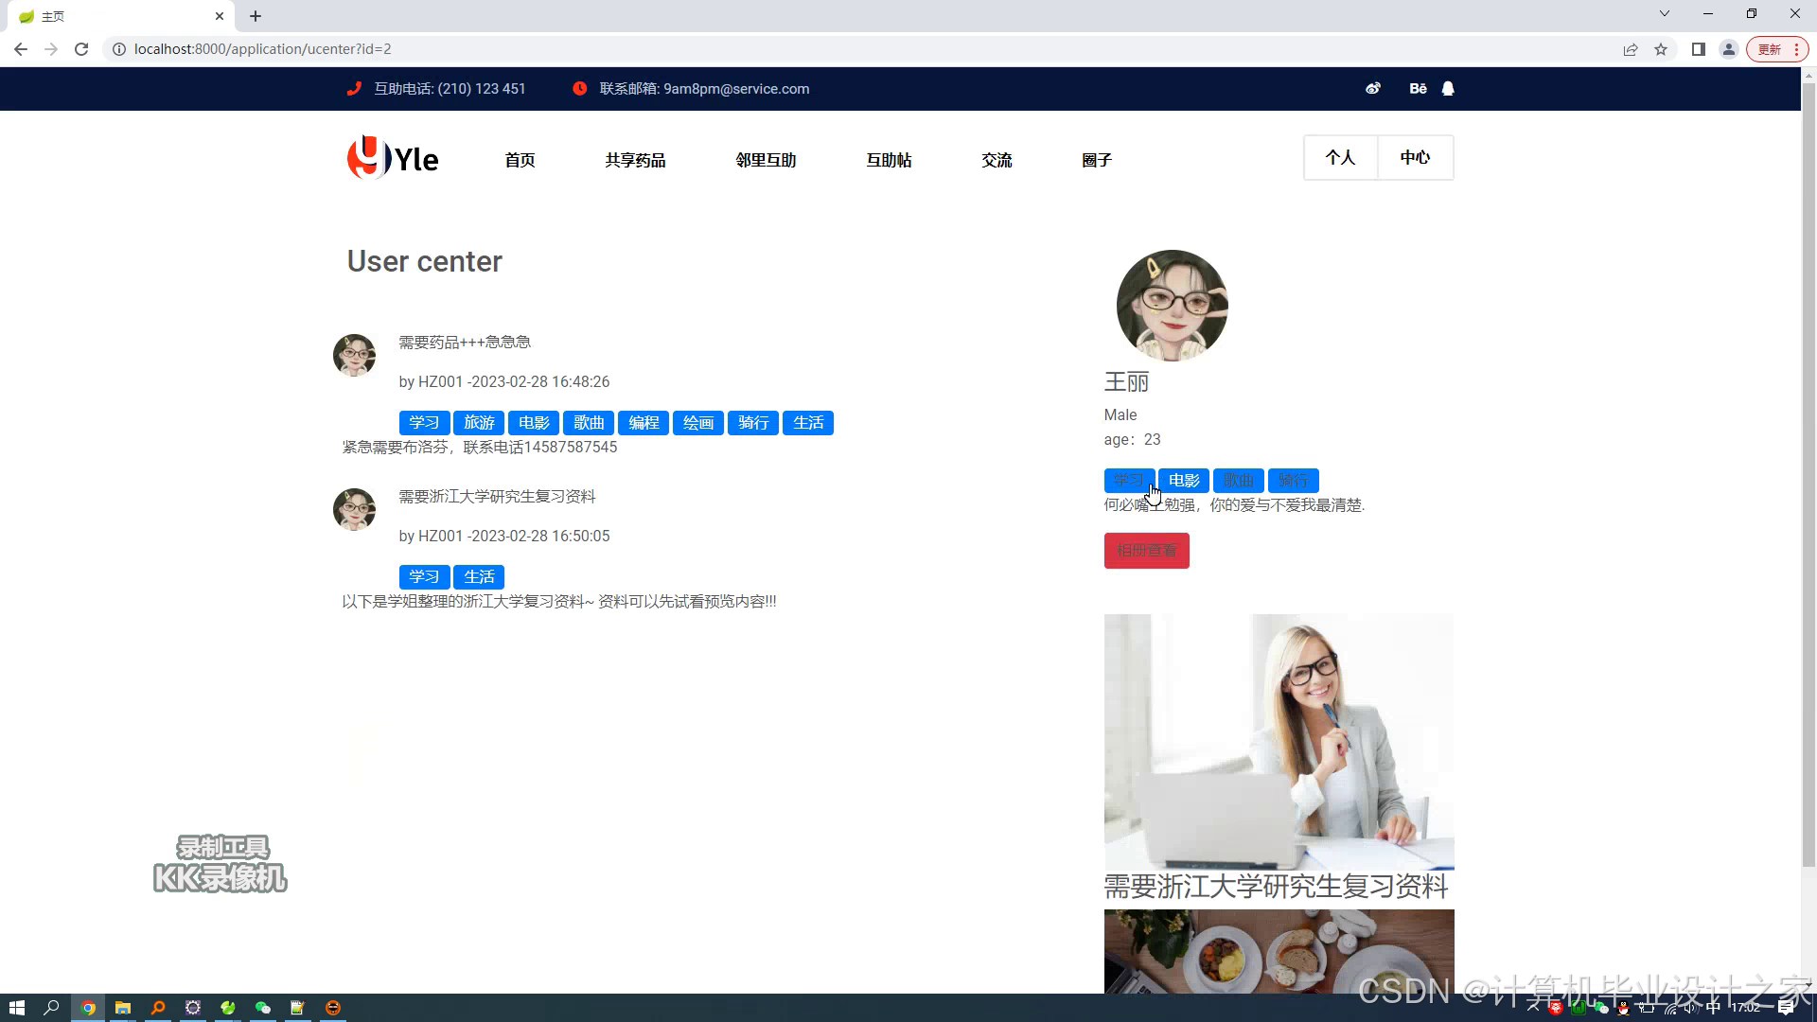Open the 圈子 navigation item

click(1096, 160)
